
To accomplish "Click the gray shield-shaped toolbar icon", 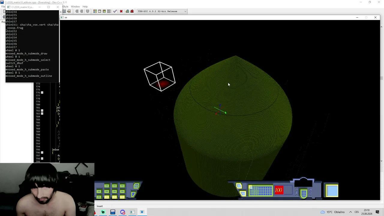I will [x=88, y=11].
